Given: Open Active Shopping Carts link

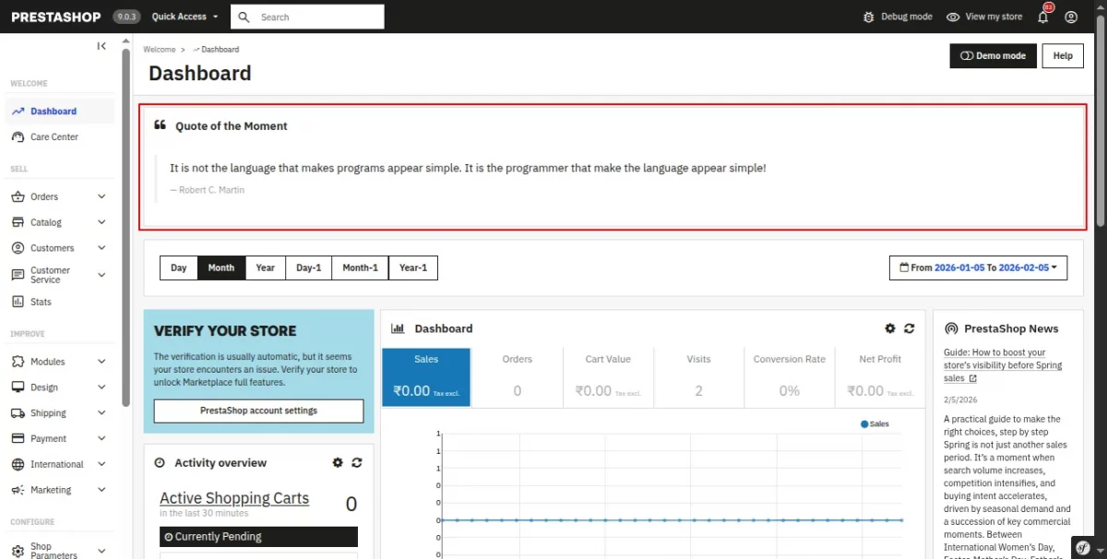Looking at the screenshot, I should tap(234, 498).
